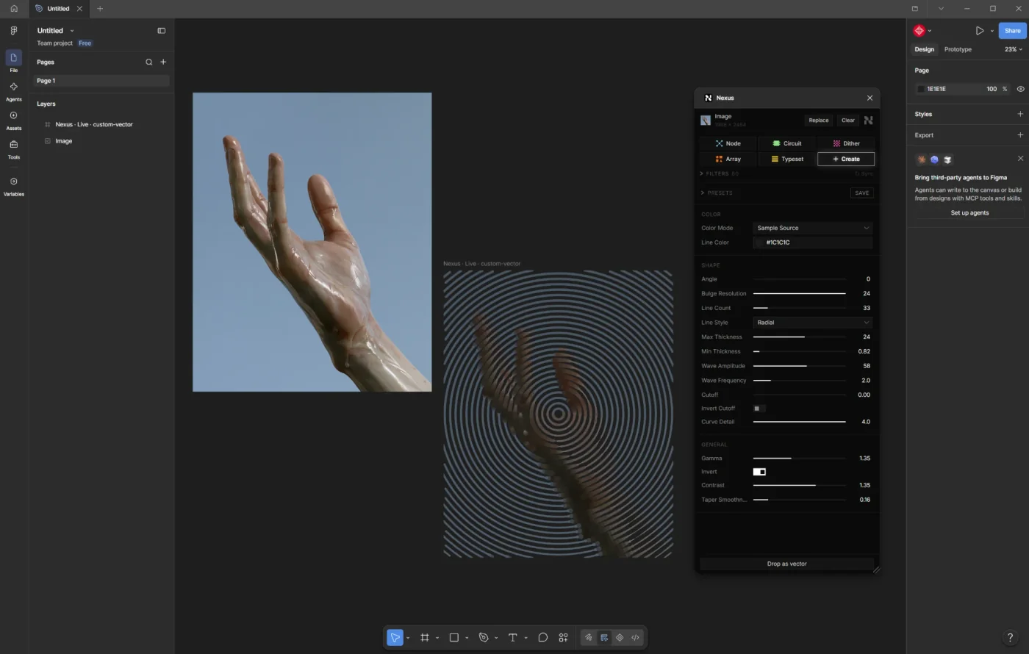Screen dimensions: 1029x654
Task: Select the Move tool in bottom toolbar
Action: click(395, 637)
